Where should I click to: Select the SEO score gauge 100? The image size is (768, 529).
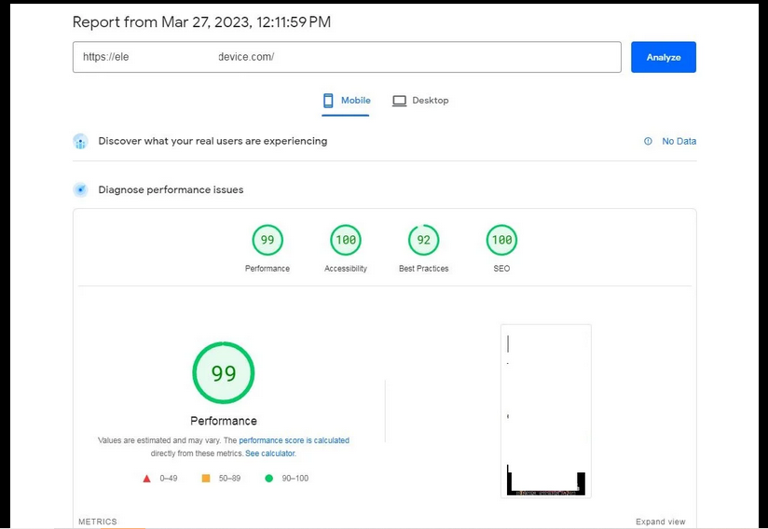click(x=501, y=241)
